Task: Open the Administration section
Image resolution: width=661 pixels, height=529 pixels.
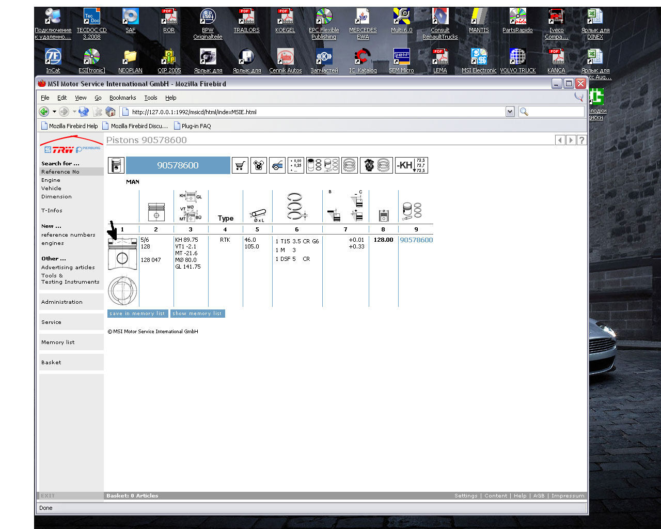Action: coord(71,302)
